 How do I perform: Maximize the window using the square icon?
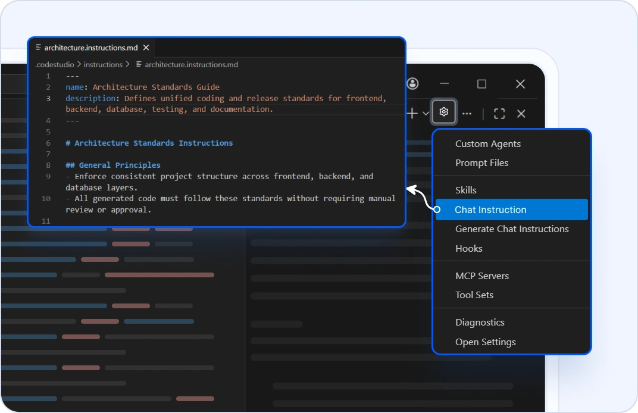coord(482,84)
